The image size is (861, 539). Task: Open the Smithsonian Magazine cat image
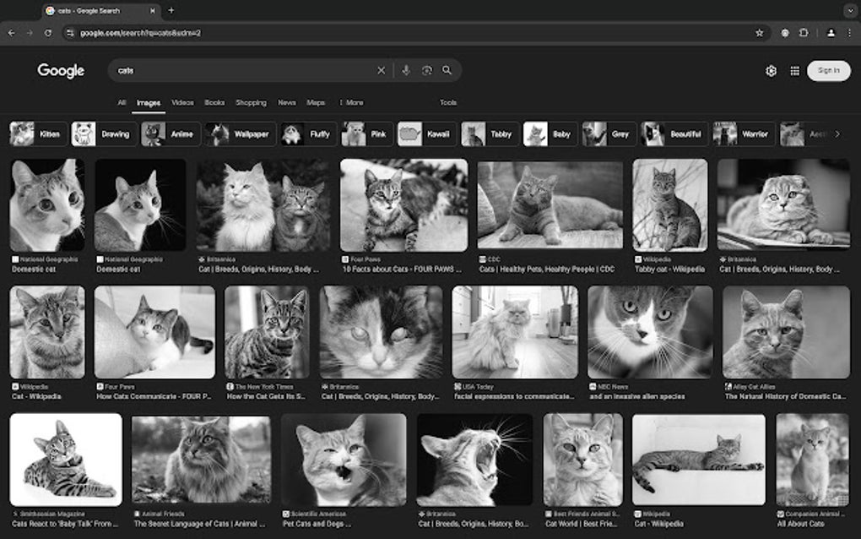click(66, 460)
